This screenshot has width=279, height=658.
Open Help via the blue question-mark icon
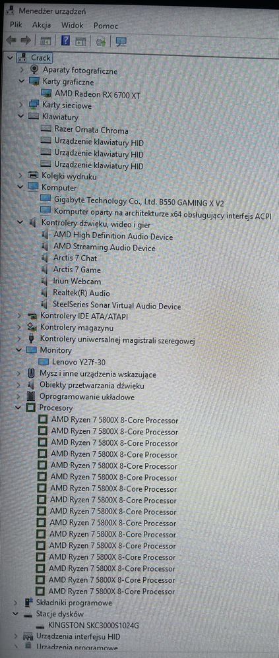click(65, 41)
